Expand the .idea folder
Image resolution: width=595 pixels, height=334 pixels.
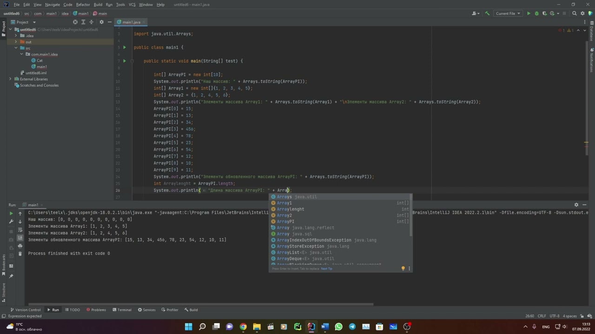click(16, 36)
